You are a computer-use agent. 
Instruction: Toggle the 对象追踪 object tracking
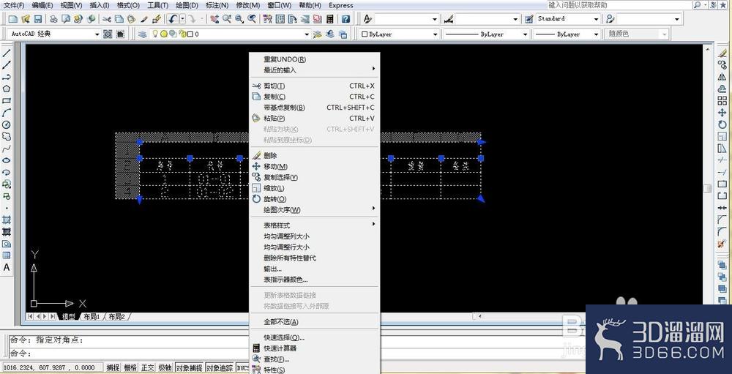point(220,368)
